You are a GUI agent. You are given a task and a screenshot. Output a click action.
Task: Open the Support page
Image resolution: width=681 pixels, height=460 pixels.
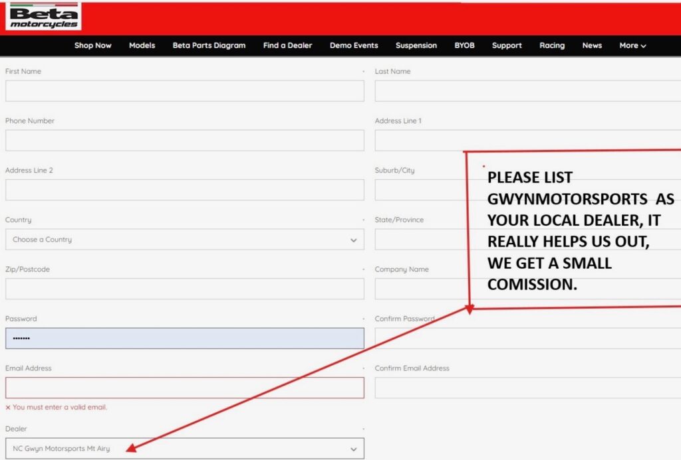pyautogui.click(x=507, y=46)
